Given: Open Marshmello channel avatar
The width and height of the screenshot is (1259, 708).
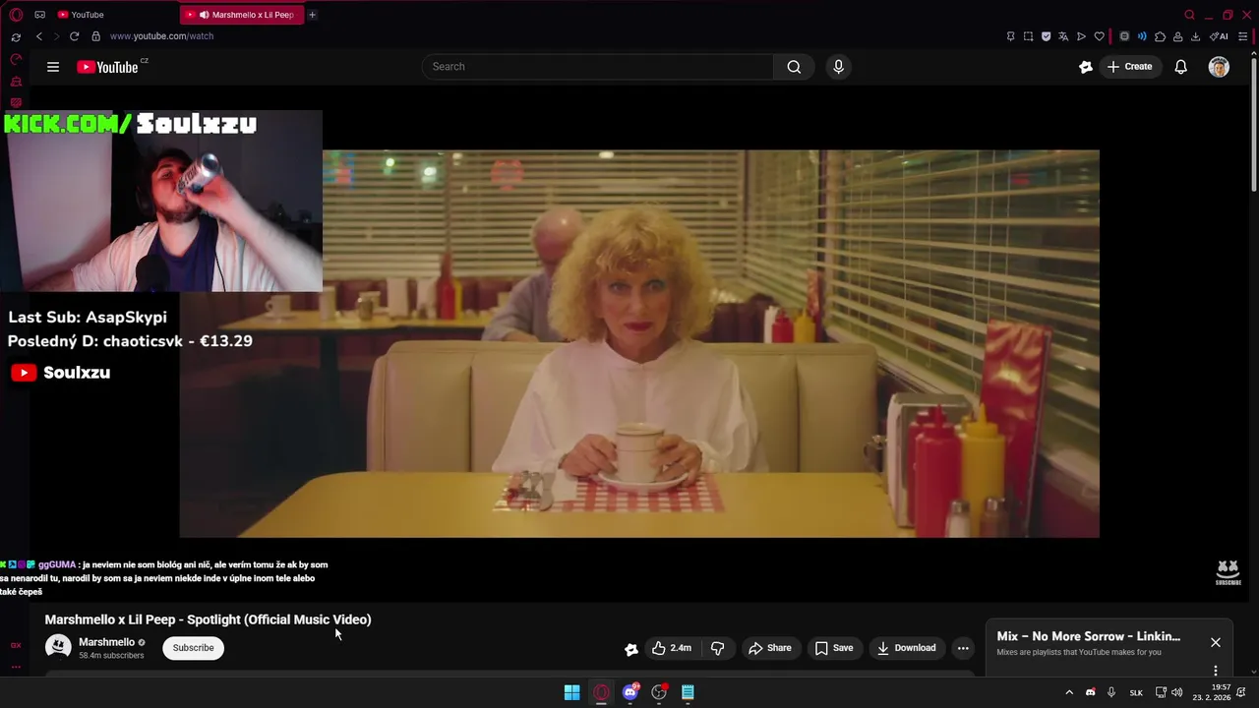Looking at the screenshot, I should 58,647.
